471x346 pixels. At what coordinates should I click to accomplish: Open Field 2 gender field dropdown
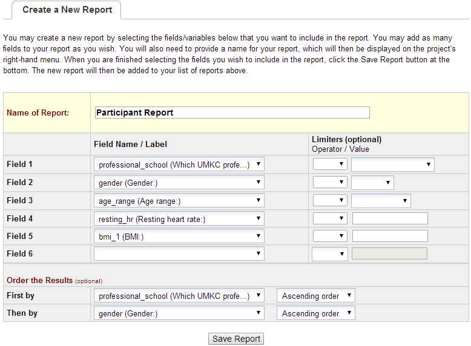[x=179, y=183]
